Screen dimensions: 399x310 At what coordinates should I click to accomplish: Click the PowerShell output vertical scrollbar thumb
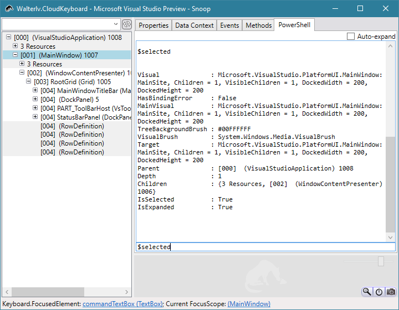390,184
